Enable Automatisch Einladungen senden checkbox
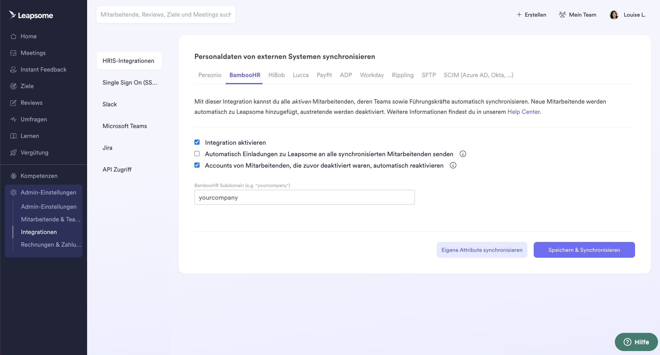This screenshot has height=355, width=660. pyautogui.click(x=197, y=154)
